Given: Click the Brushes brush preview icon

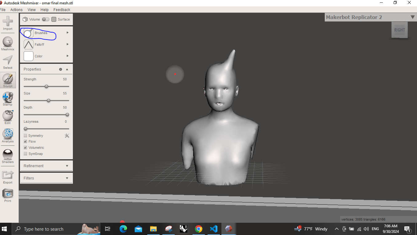Looking at the screenshot, I should pyautogui.click(x=29, y=33).
